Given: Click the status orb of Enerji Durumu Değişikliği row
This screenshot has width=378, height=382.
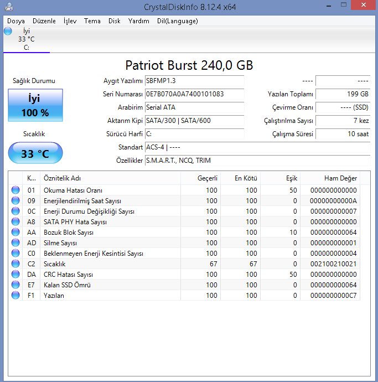Looking at the screenshot, I should [x=15, y=211].
